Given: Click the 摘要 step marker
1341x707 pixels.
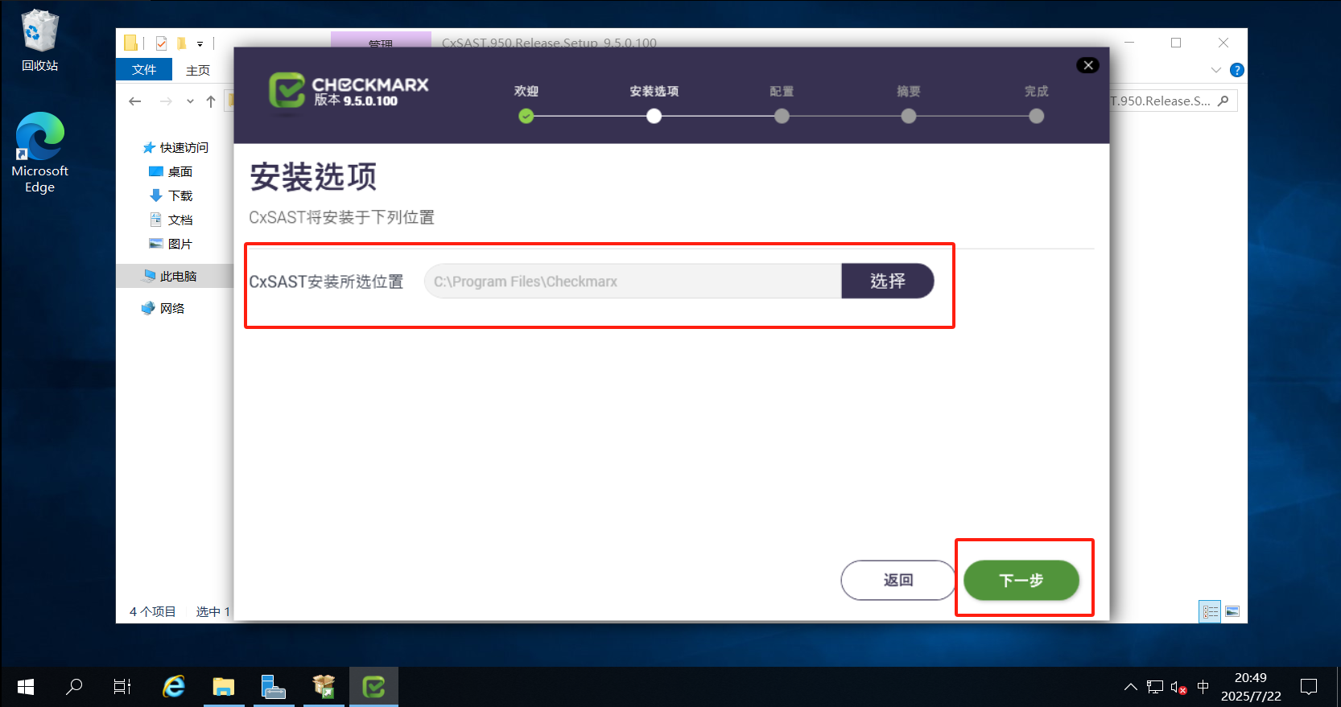Looking at the screenshot, I should 909,117.
